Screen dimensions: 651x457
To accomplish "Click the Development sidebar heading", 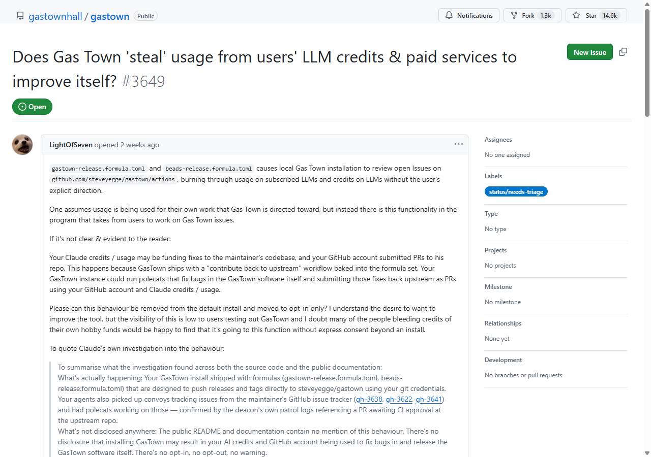I will [504, 360].
